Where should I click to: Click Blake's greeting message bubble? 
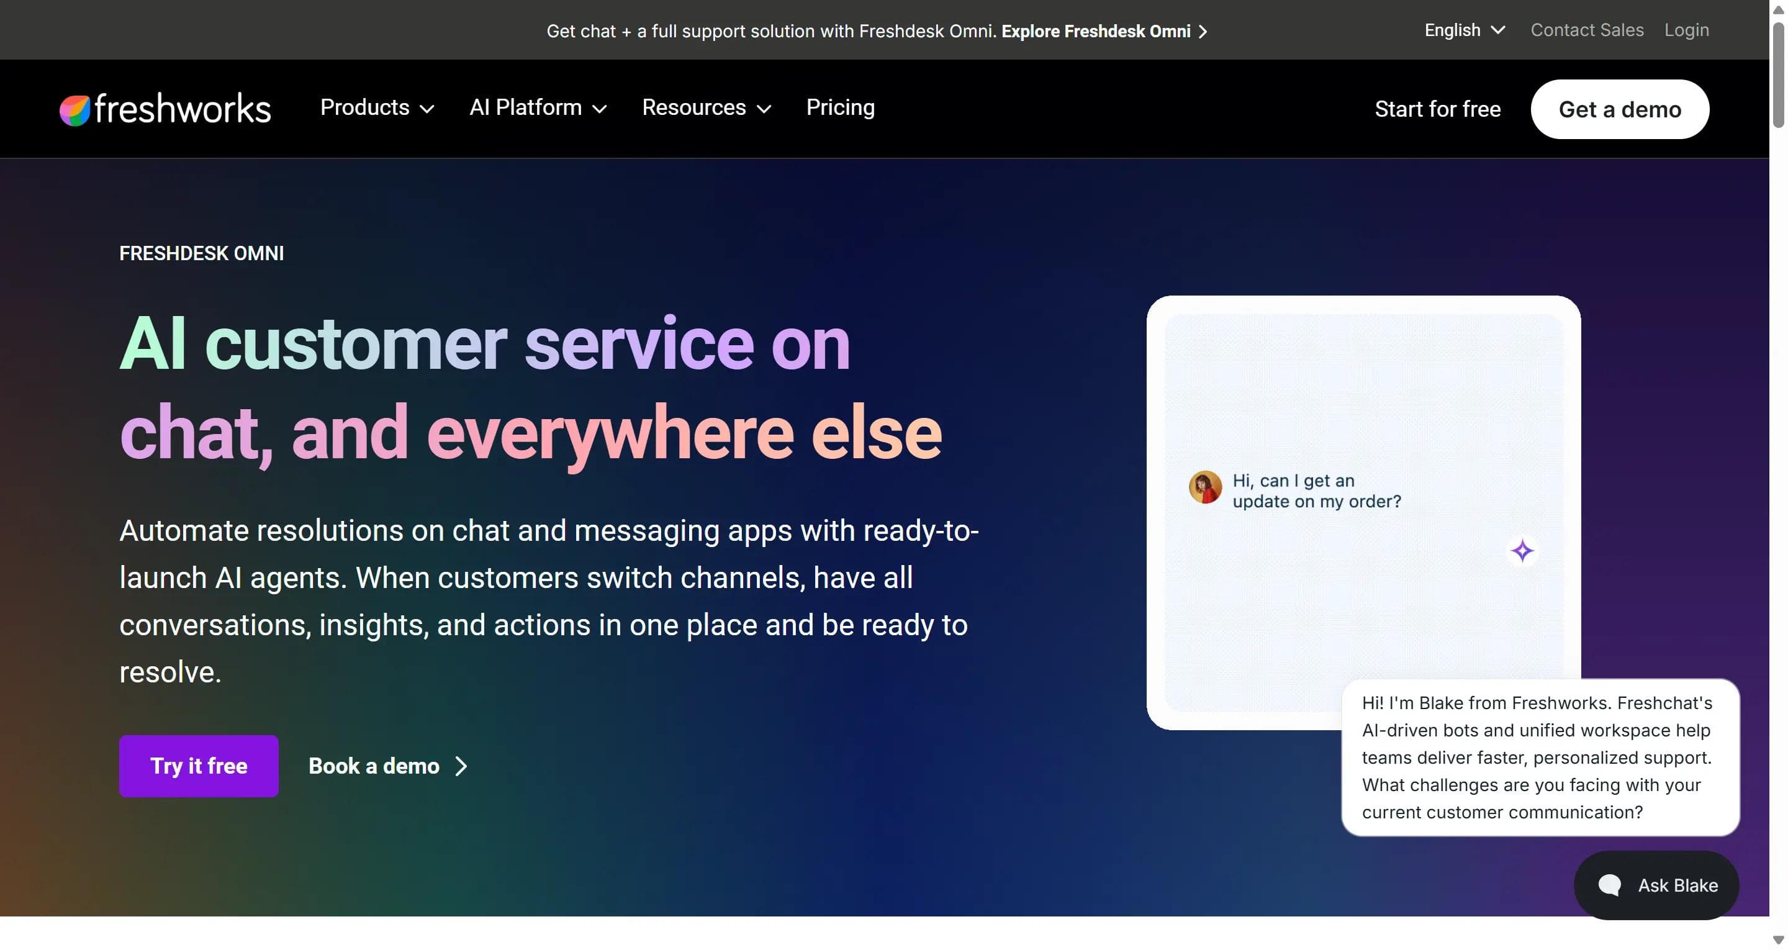[1540, 758]
